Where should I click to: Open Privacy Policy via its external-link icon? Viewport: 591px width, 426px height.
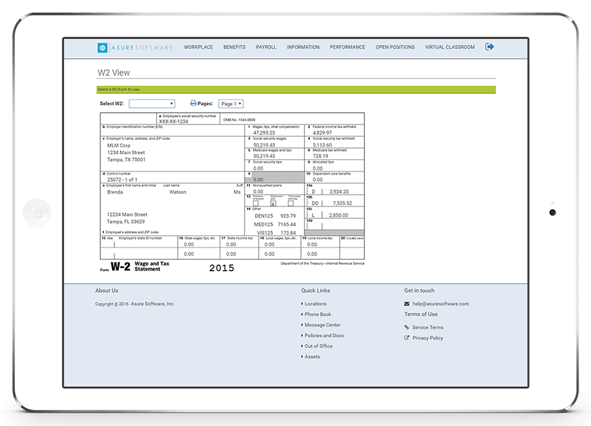point(407,338)
